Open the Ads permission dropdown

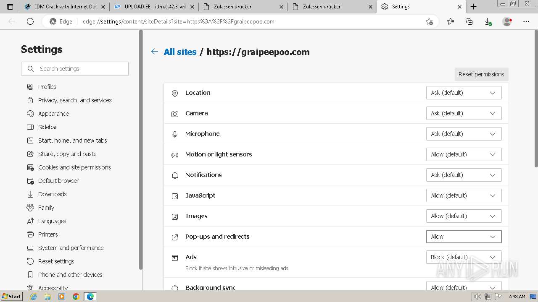(x=464, y=257)
